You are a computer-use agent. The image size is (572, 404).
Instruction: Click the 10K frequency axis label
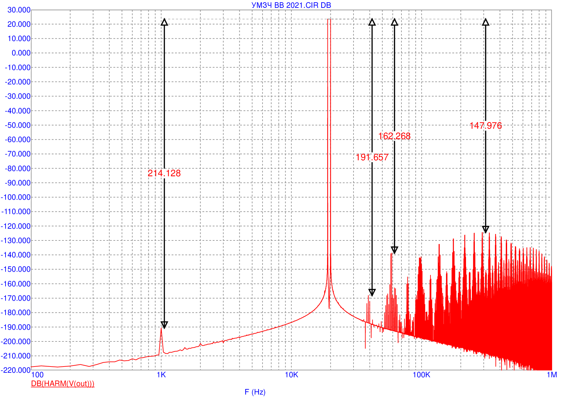[x=292, y=375]
